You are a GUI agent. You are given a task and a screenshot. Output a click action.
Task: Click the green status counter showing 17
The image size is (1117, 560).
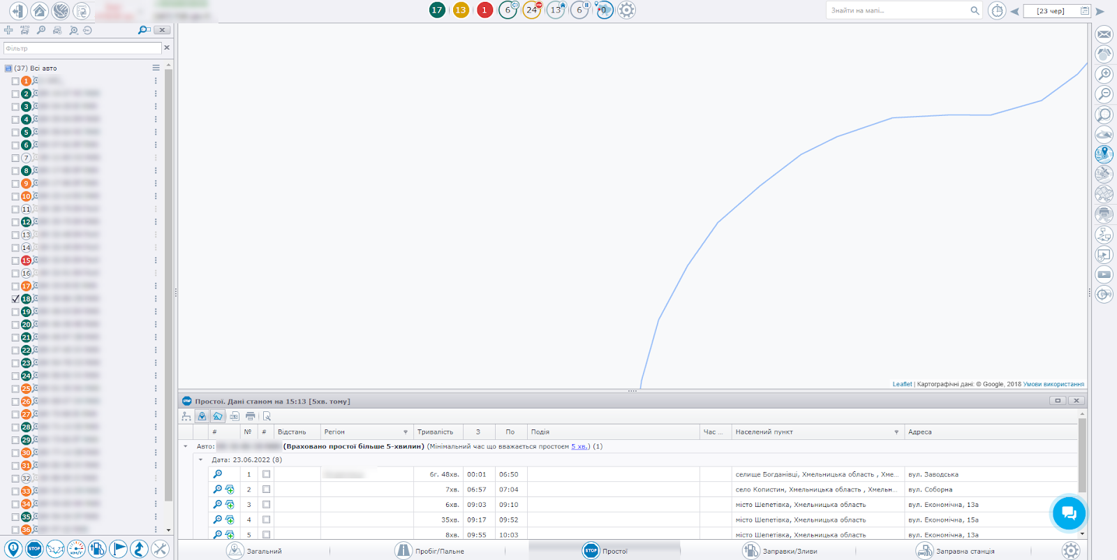pyautogui.click(x=437, y=10)
